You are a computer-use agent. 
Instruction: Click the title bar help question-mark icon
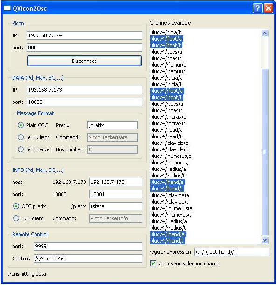pyautogui.click(x=257, y=8)
